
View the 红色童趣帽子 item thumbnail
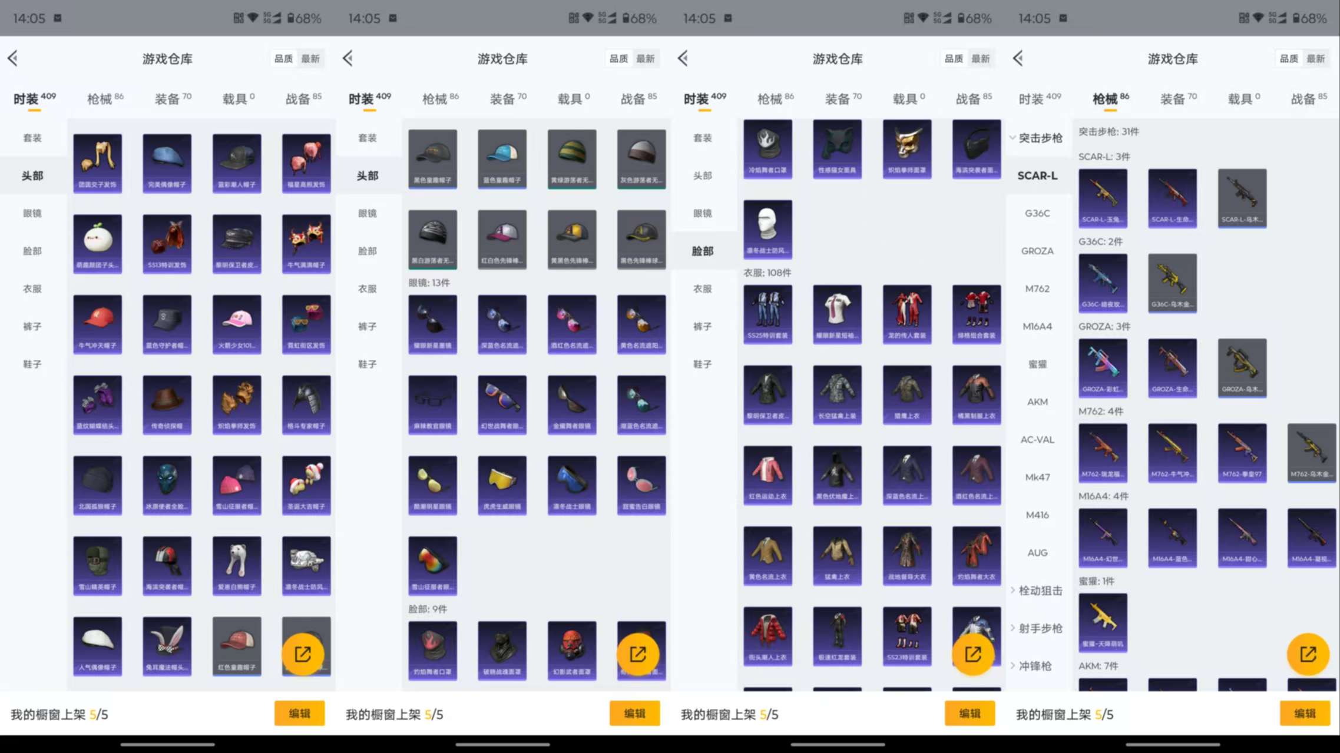(236, 646)
